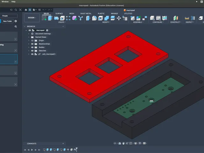Expand the Sketches folder
Screen dimensions: 204x153
pyautogui.click(x=29, y=51)
